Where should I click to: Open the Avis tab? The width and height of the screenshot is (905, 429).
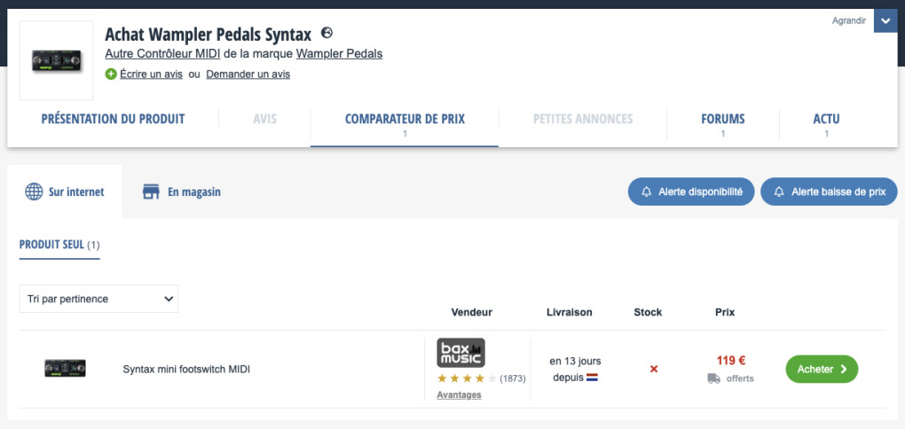(x=265, y=120)
